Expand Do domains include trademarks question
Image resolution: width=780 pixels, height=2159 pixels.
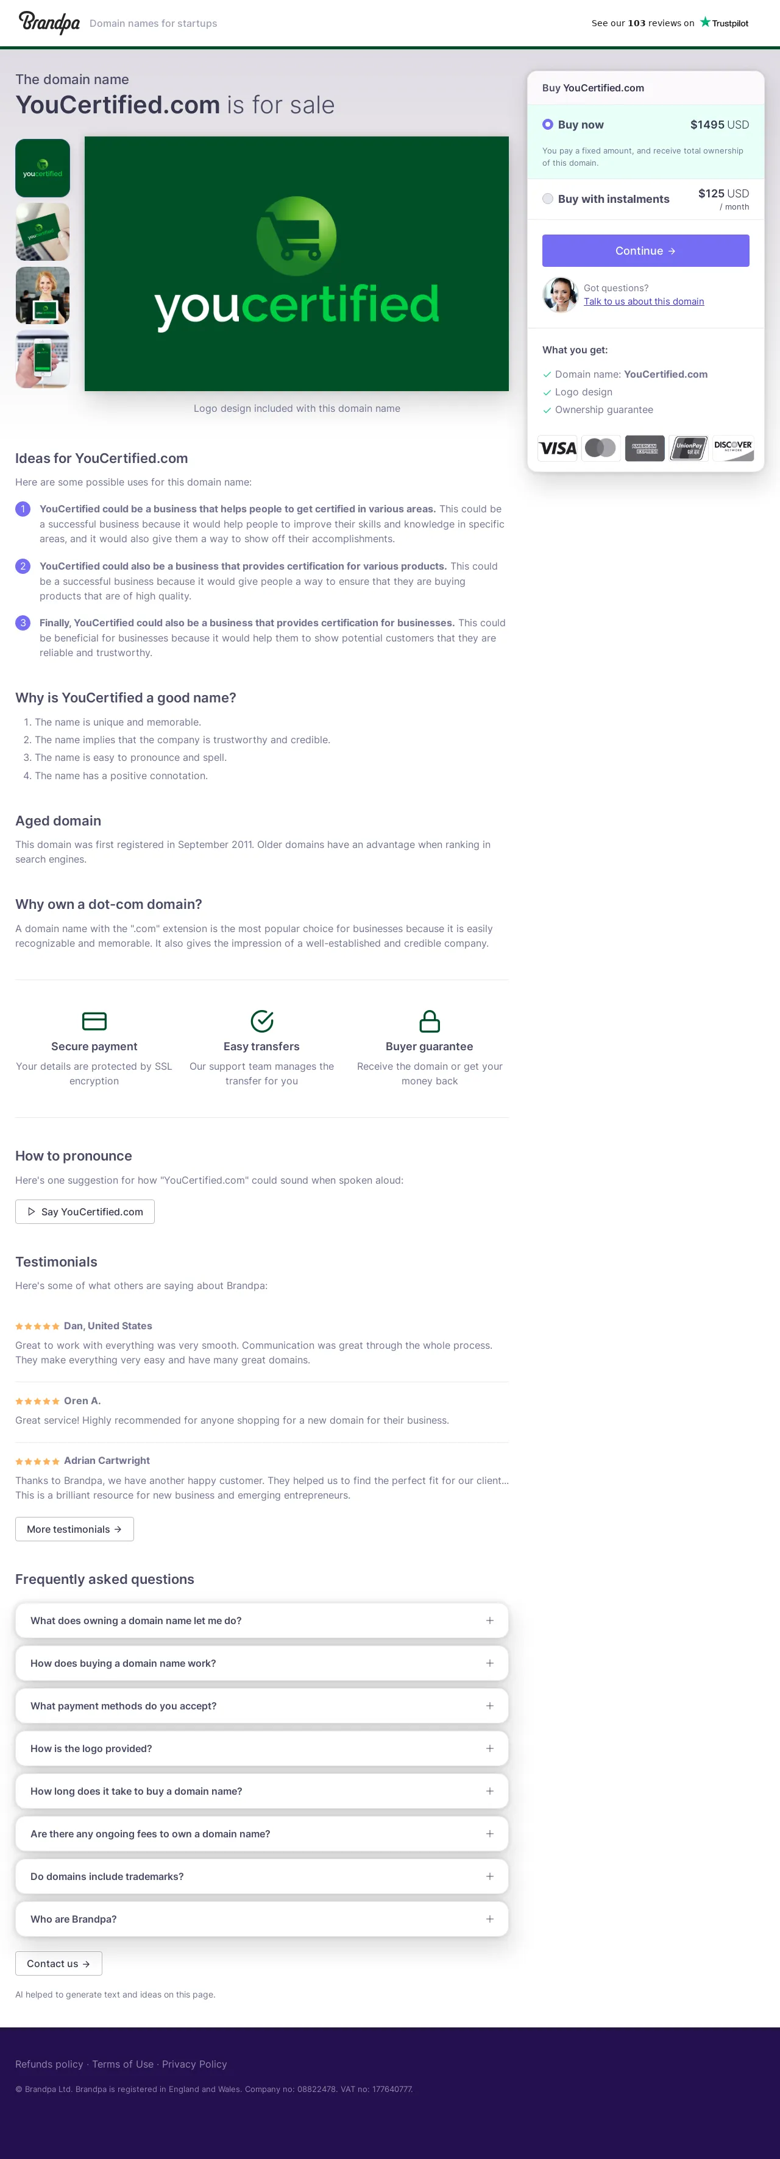point(261,1876)
